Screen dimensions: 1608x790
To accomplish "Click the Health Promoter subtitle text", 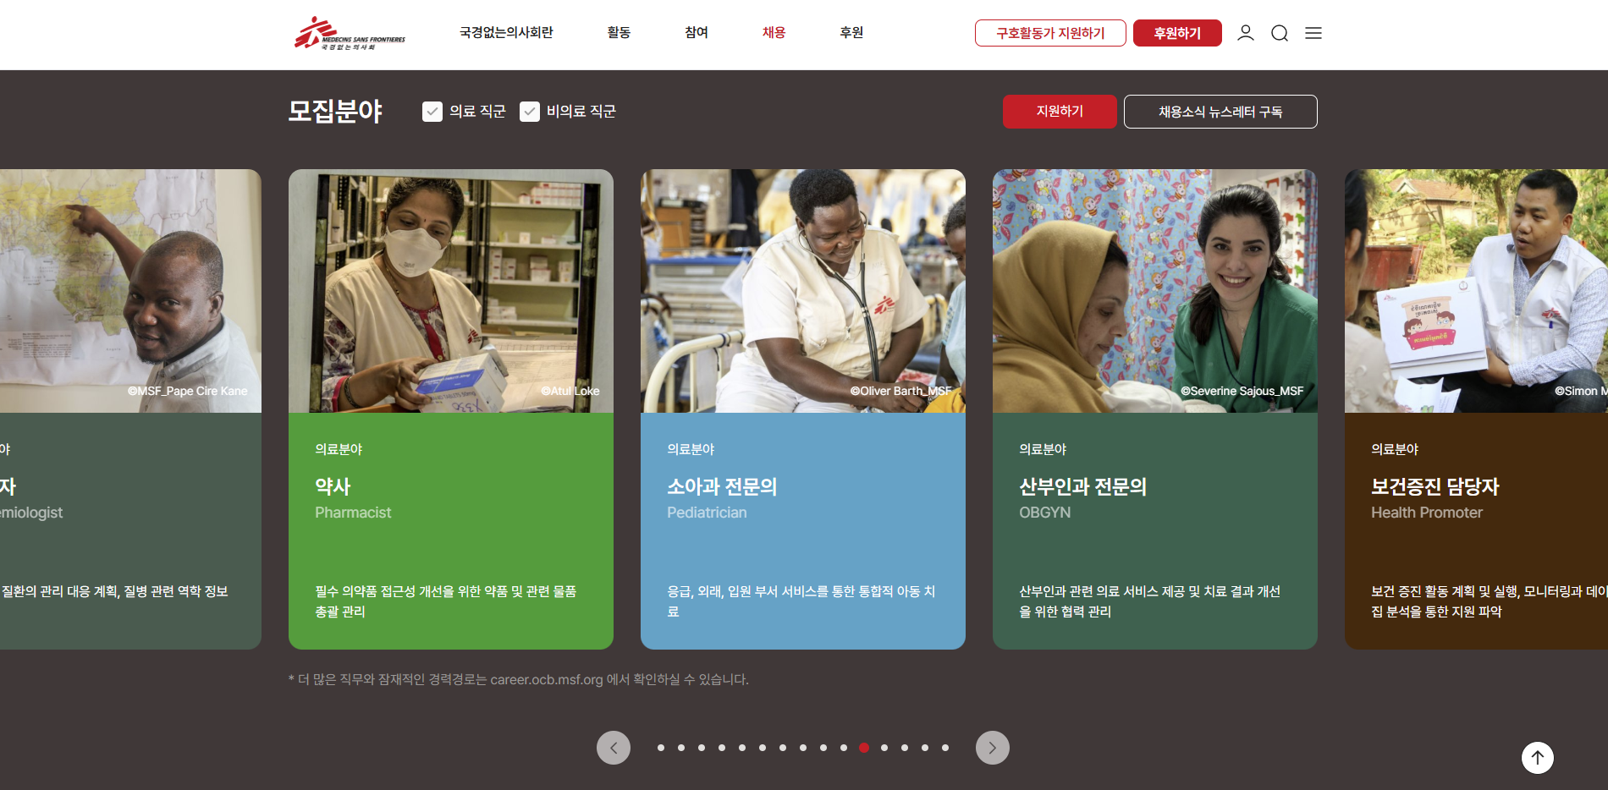I will (x=1427, y=513).
